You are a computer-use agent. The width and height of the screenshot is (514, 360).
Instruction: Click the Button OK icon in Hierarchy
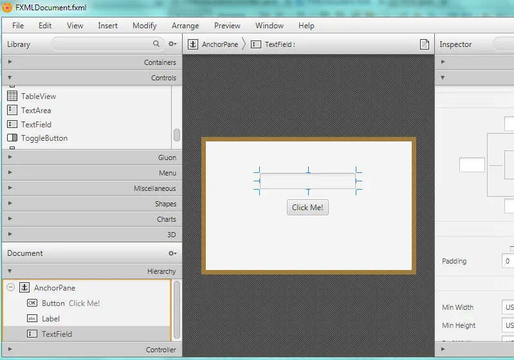click(32, 303)
